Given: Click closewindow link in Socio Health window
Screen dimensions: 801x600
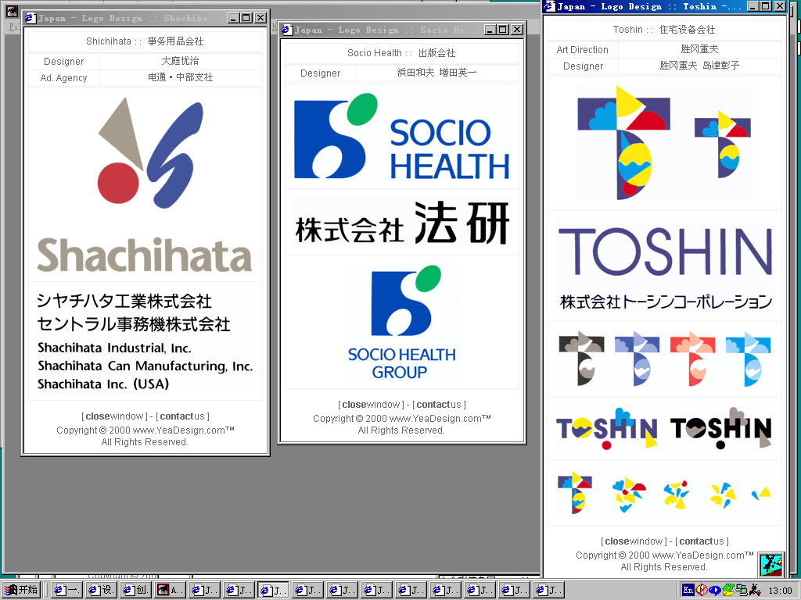Looking at the screenshot, I should pyautogui.click(x=371, y=405).
